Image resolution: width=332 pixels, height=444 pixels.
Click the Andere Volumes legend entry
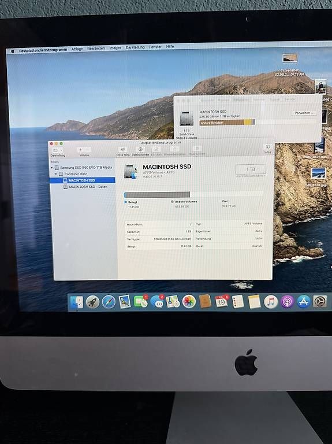point(184,202)
